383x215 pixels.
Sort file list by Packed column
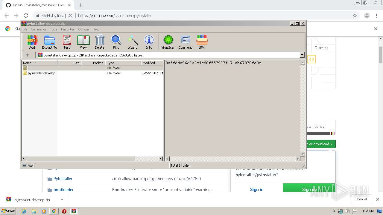[x=93, y=63]
